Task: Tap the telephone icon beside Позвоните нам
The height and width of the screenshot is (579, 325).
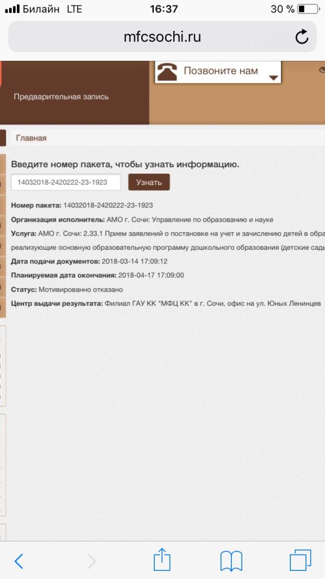Action: 167,72
